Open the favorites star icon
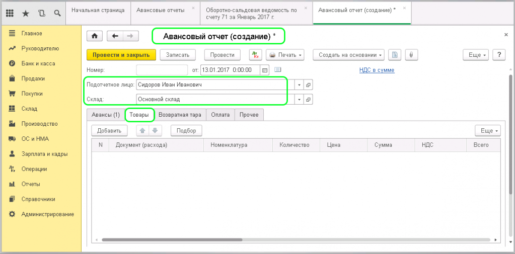 (26, 13)
